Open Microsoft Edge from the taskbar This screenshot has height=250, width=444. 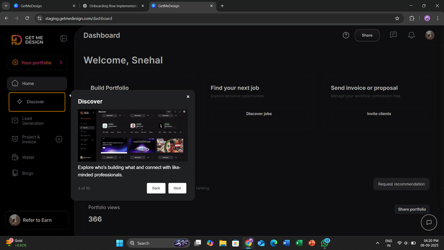click(273, 243)
